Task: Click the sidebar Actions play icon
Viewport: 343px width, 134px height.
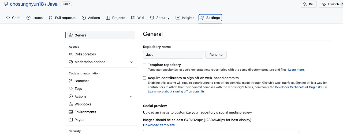Action: click(71, 96)
